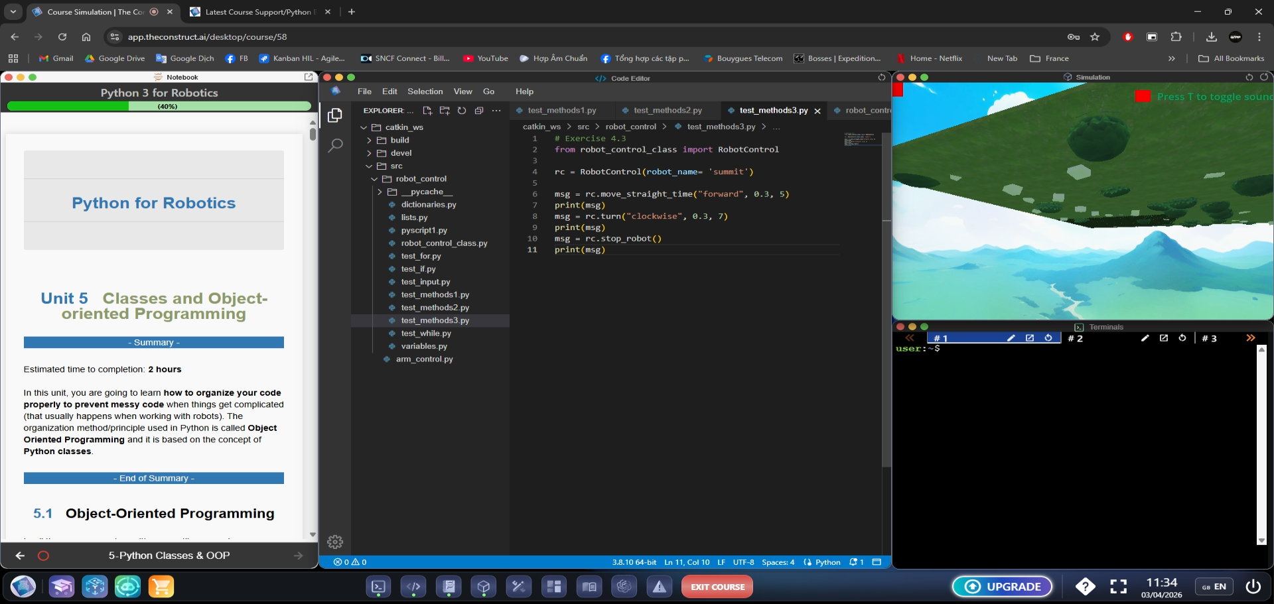
Task: Open the Manage gear in the code editor
Action: (335, 542)
